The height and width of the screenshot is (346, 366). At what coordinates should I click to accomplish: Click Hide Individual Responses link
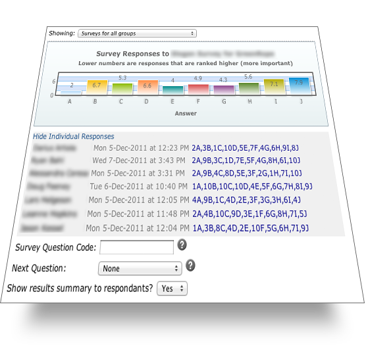pos(74,136)
